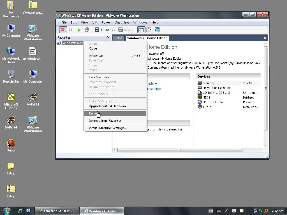Image resolution: width=287 pixels, height=215 pixels.
Task: Select the Windows XP Home Edition tab
Action: pos(147,38)
